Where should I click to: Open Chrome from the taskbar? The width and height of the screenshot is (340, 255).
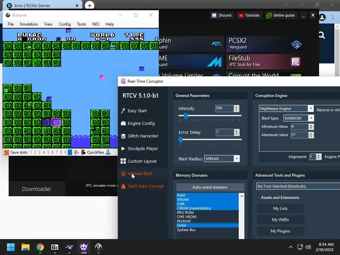[x=40, y=247]
